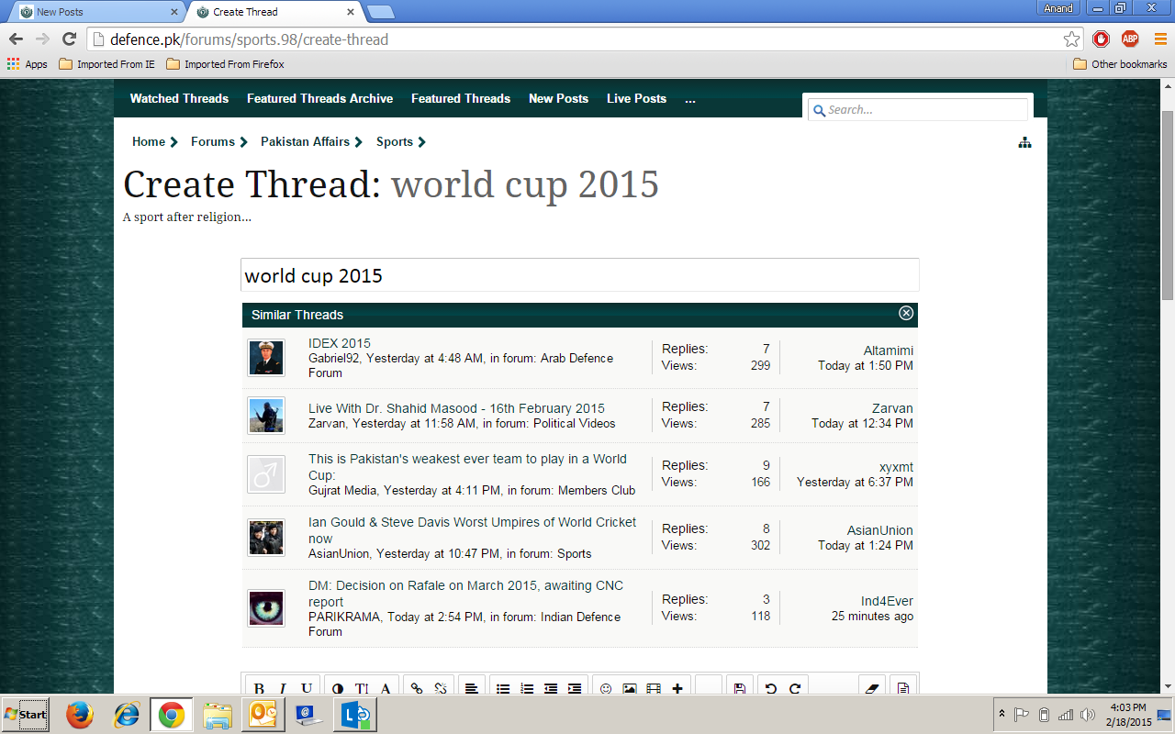
Task: Go back to previous page
Action: (16, 39)
